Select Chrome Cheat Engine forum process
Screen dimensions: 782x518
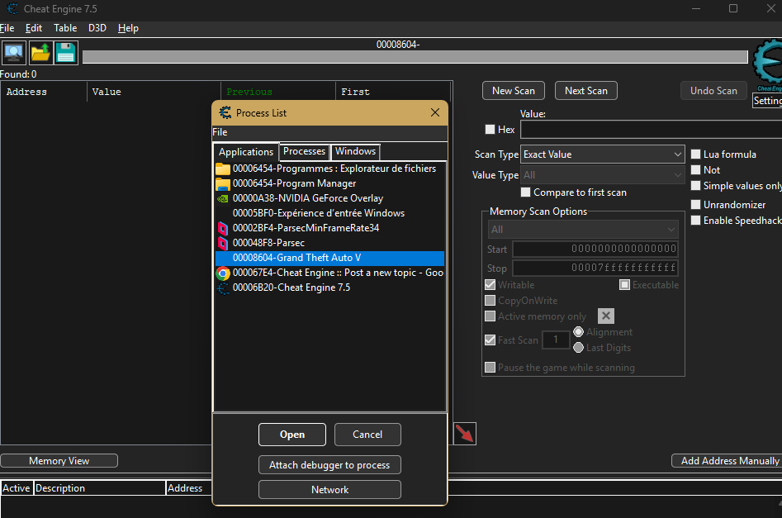[x=338, y=273]
